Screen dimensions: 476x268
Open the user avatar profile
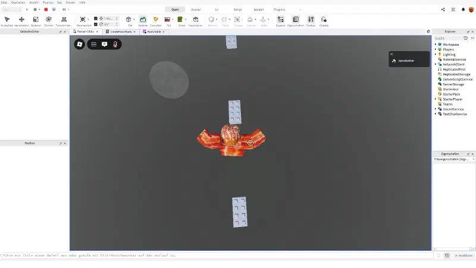pos(471,10)
